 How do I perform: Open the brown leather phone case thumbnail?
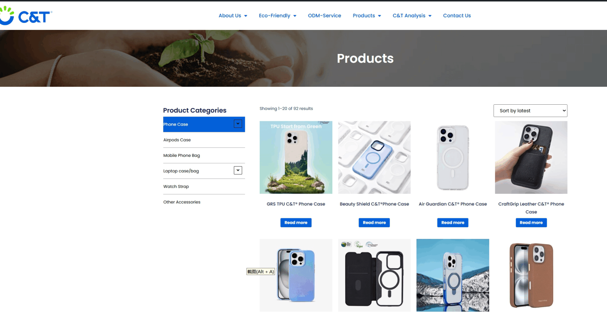(x=531, y=275)
